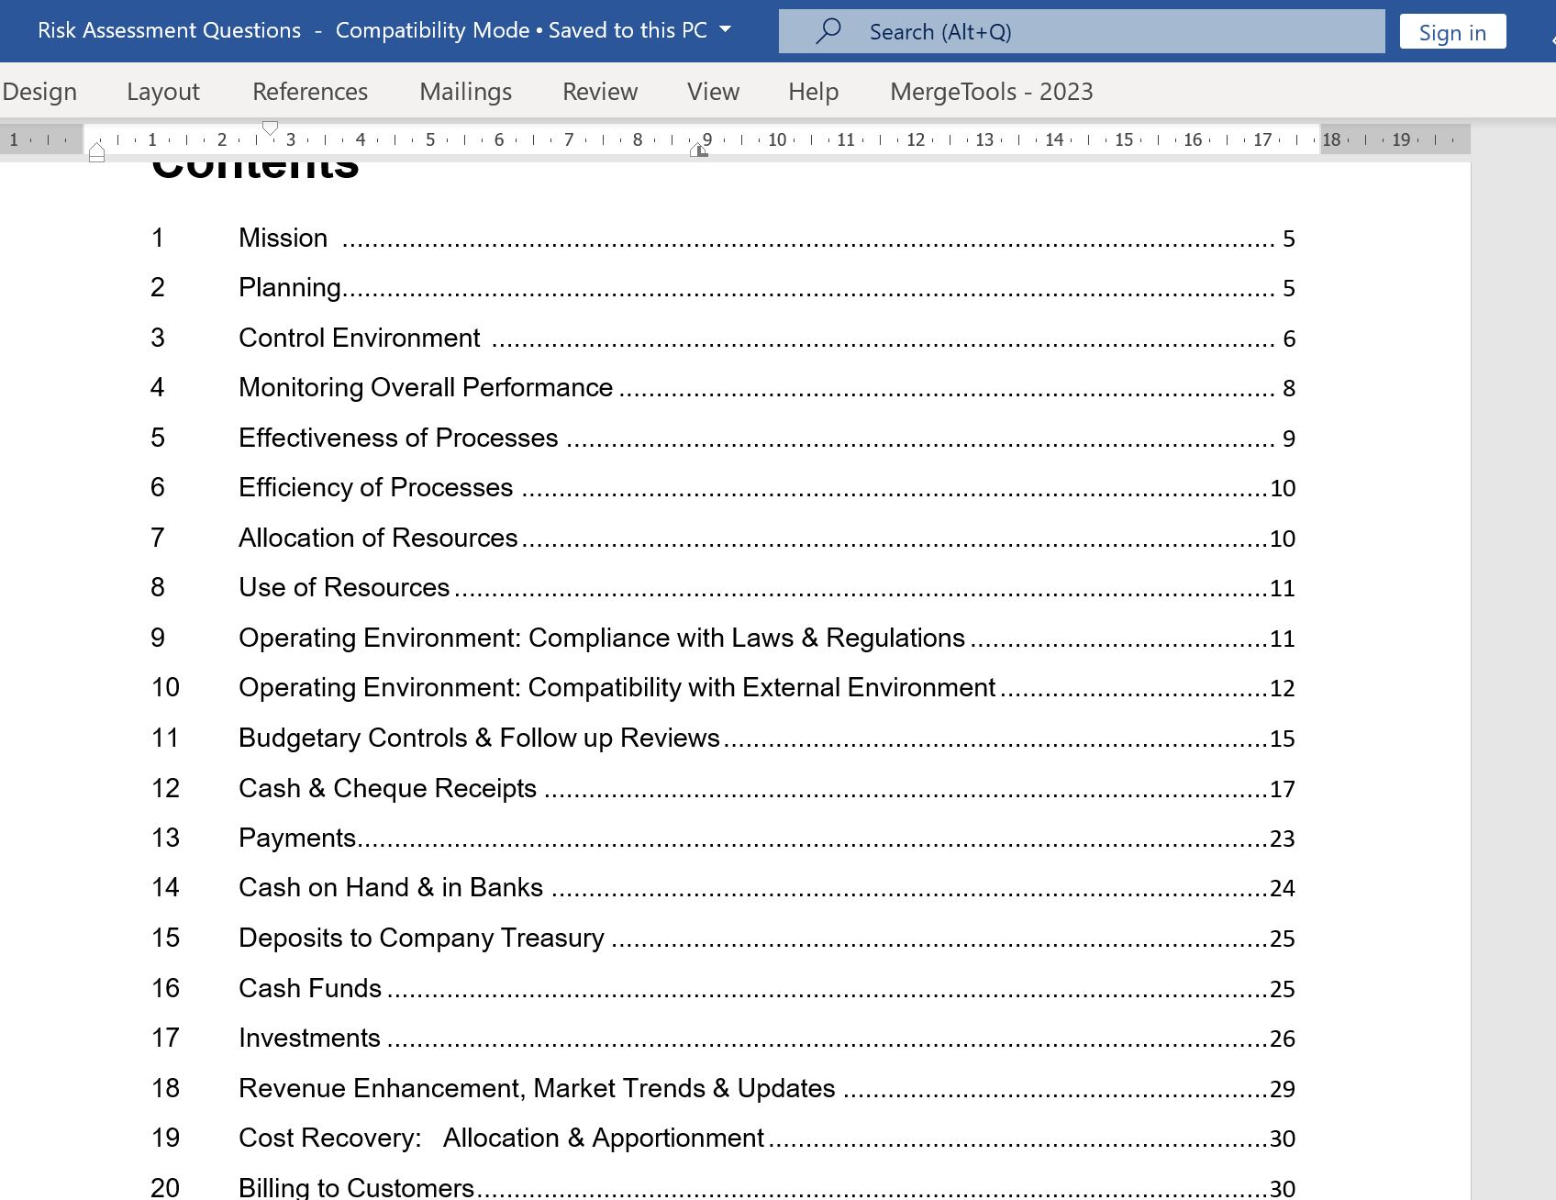1556x1200 pixels.
Task: Open the Investments table of contents link
Action: point(309,1038)
